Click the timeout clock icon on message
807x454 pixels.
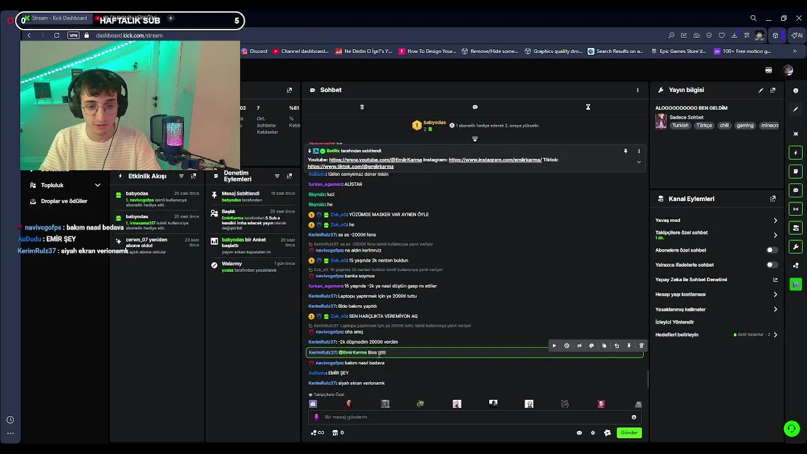[567, 346]
